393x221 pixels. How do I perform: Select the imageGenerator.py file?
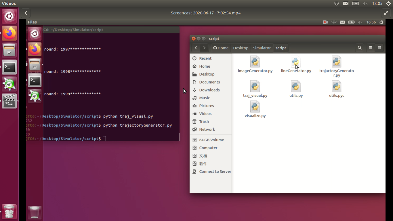255,64
